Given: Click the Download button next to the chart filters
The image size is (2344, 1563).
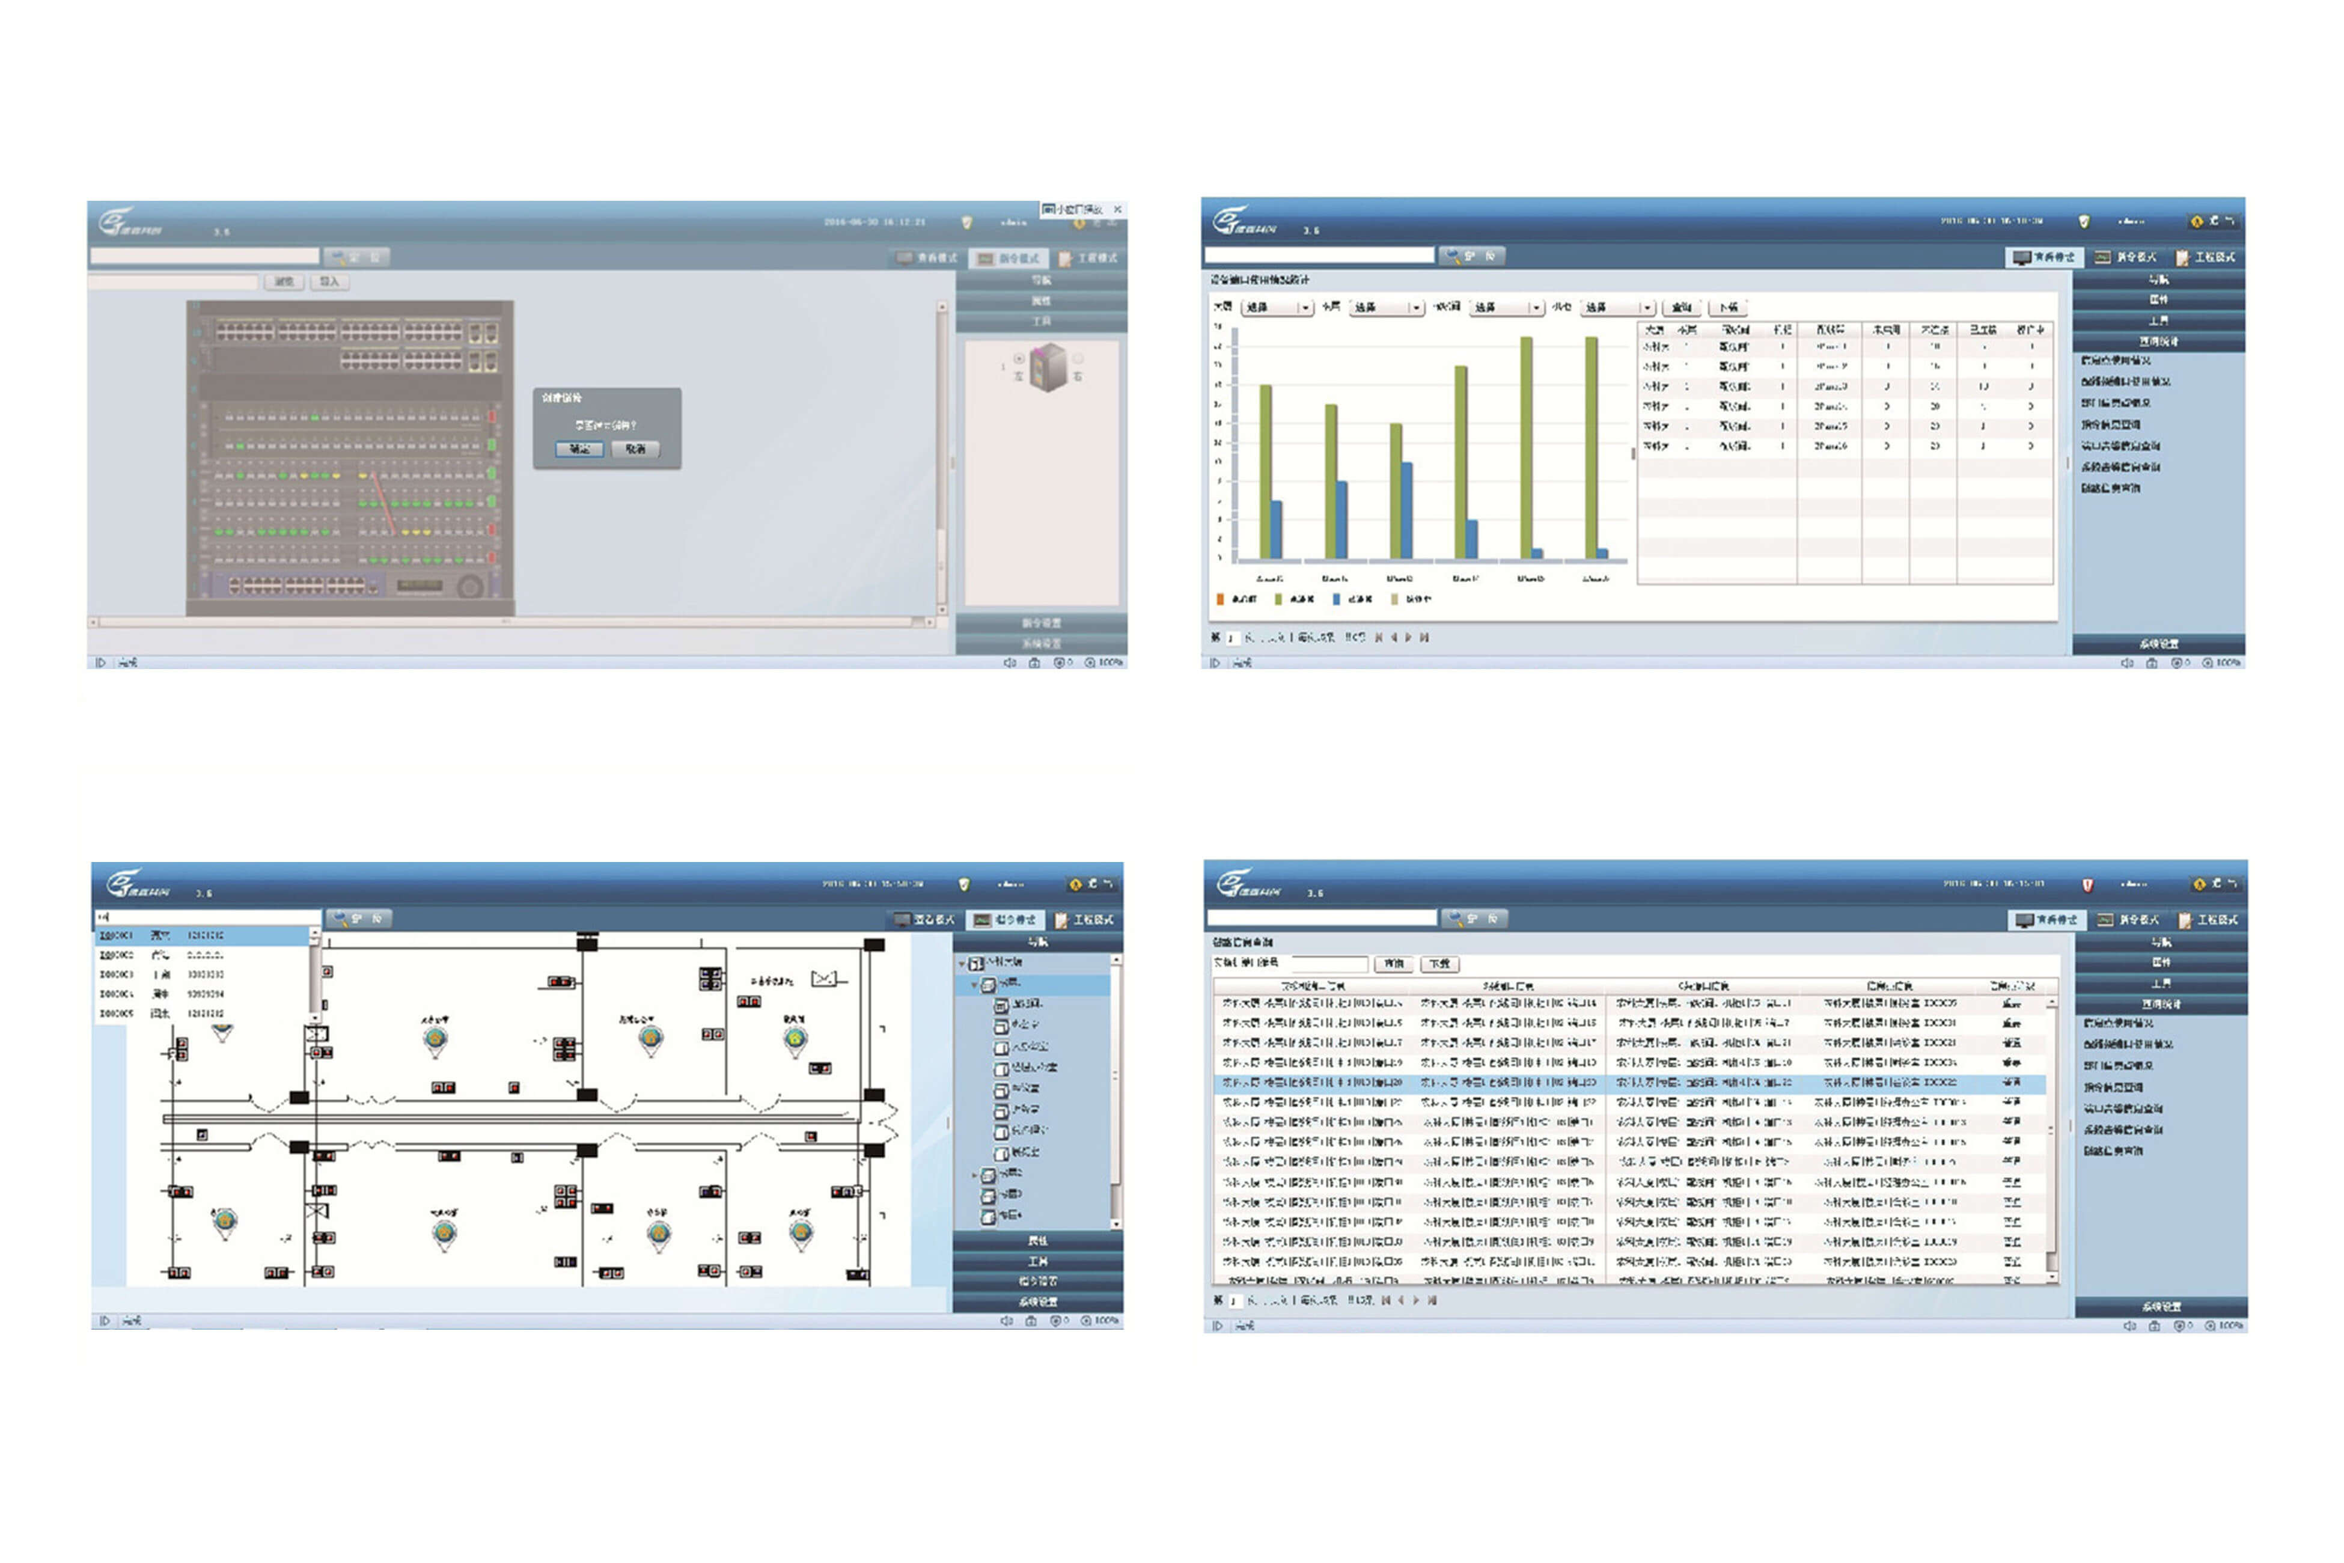Looking at the screenshot, I should (x=1729, y=307).
